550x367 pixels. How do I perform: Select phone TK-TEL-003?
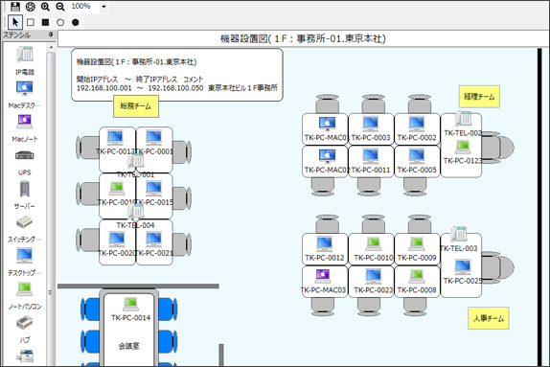click(459, 234)
